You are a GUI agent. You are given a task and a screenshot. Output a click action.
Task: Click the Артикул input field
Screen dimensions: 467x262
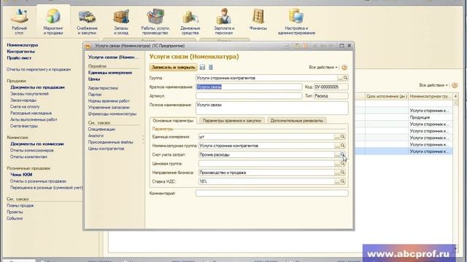(x=249, y=95)
